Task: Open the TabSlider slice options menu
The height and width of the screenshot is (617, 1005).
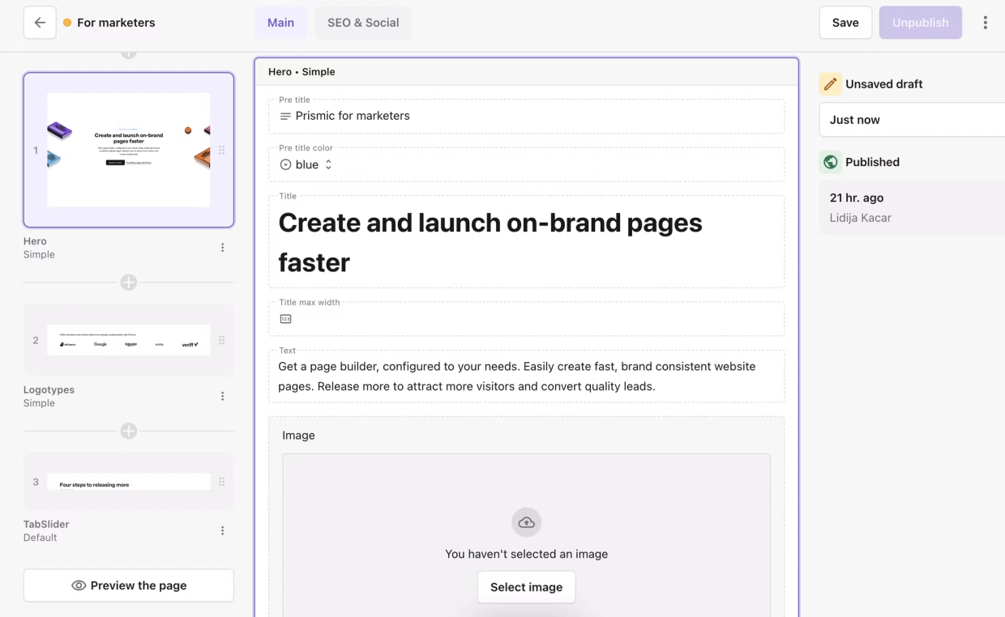Action: pos(222,530)
